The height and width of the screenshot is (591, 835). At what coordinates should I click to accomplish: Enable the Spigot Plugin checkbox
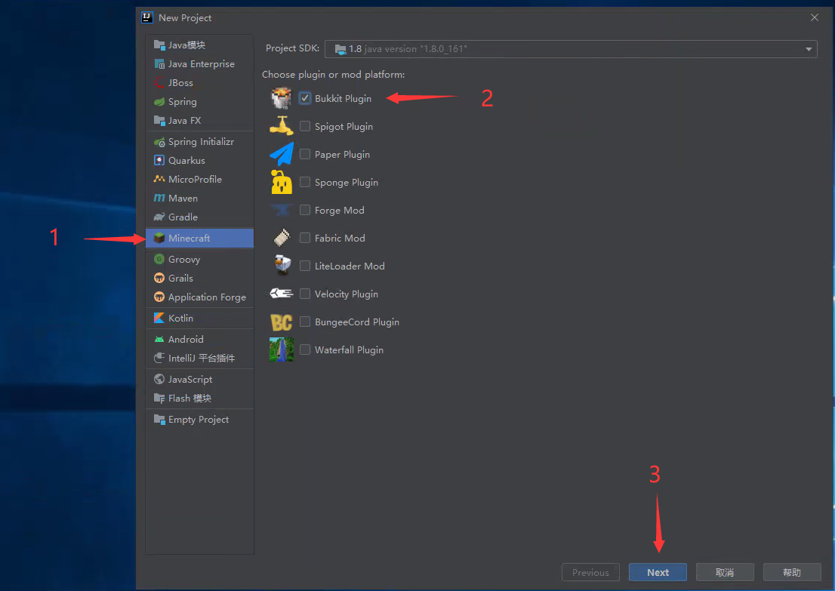pos(305,126)
